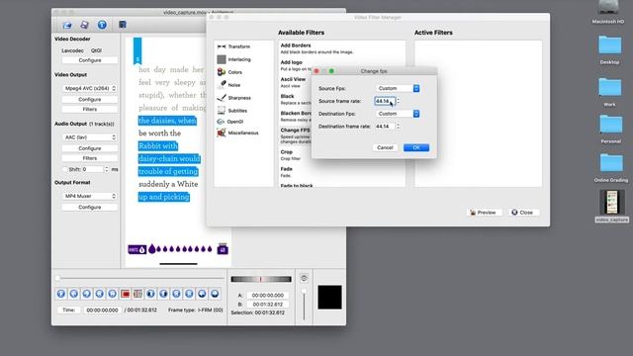633x356 pixels.
Task: Enable the audio Shift checkbox
Action: (65, 169)
